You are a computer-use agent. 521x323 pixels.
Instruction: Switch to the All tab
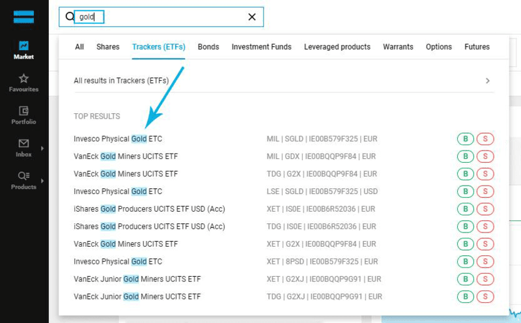[79, 47]
